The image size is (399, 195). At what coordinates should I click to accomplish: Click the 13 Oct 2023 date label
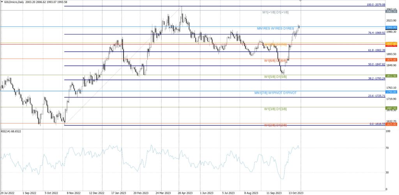[295, 192]
